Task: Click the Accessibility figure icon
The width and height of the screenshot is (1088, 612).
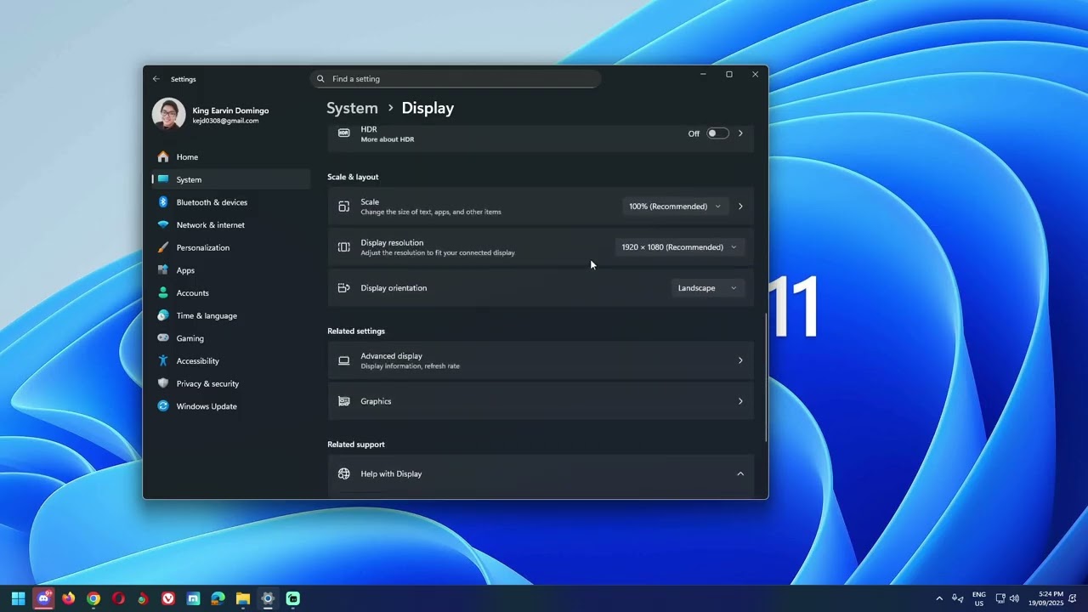Action: pos(163,361)
